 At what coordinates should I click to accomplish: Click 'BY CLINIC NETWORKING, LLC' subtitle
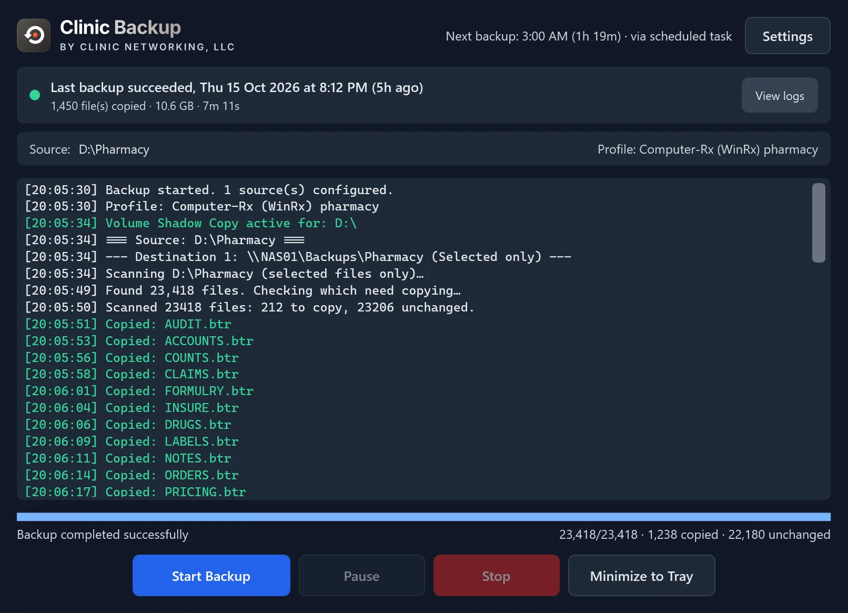tap(147, 47)
